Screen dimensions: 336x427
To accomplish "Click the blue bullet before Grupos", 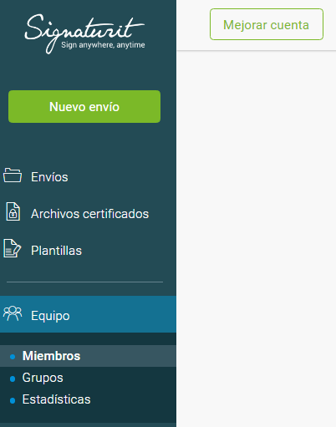I will [13, 379].
